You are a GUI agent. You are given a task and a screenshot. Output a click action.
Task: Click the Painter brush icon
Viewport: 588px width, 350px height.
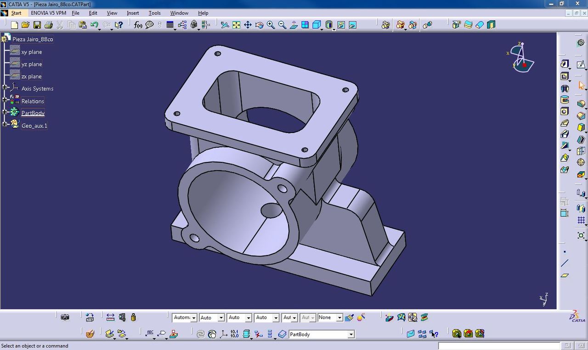click(x=349, y=317)
